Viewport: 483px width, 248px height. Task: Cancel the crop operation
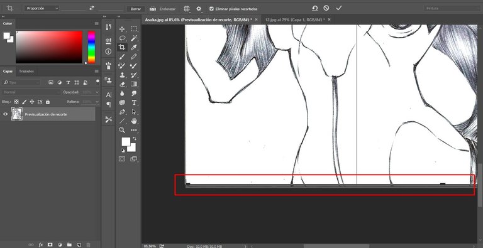click(x=326, y=8)
